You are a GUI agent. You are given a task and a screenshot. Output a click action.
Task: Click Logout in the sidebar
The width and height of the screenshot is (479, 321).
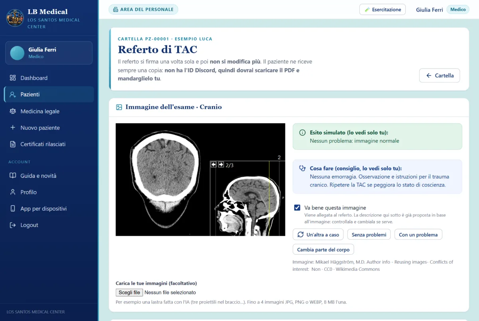(x=49, y=225)
